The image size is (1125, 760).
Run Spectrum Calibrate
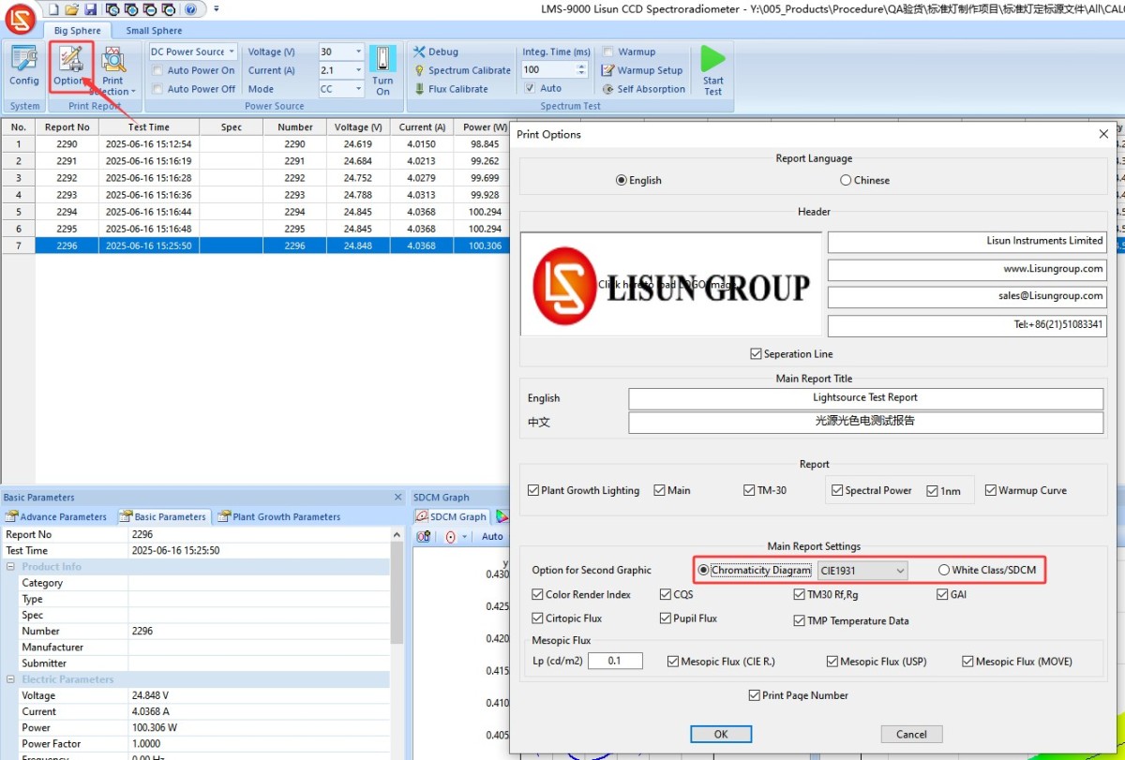coord(462,70)
